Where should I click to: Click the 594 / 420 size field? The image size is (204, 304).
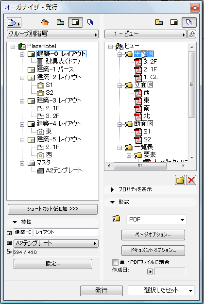click(x=56, y=253)
